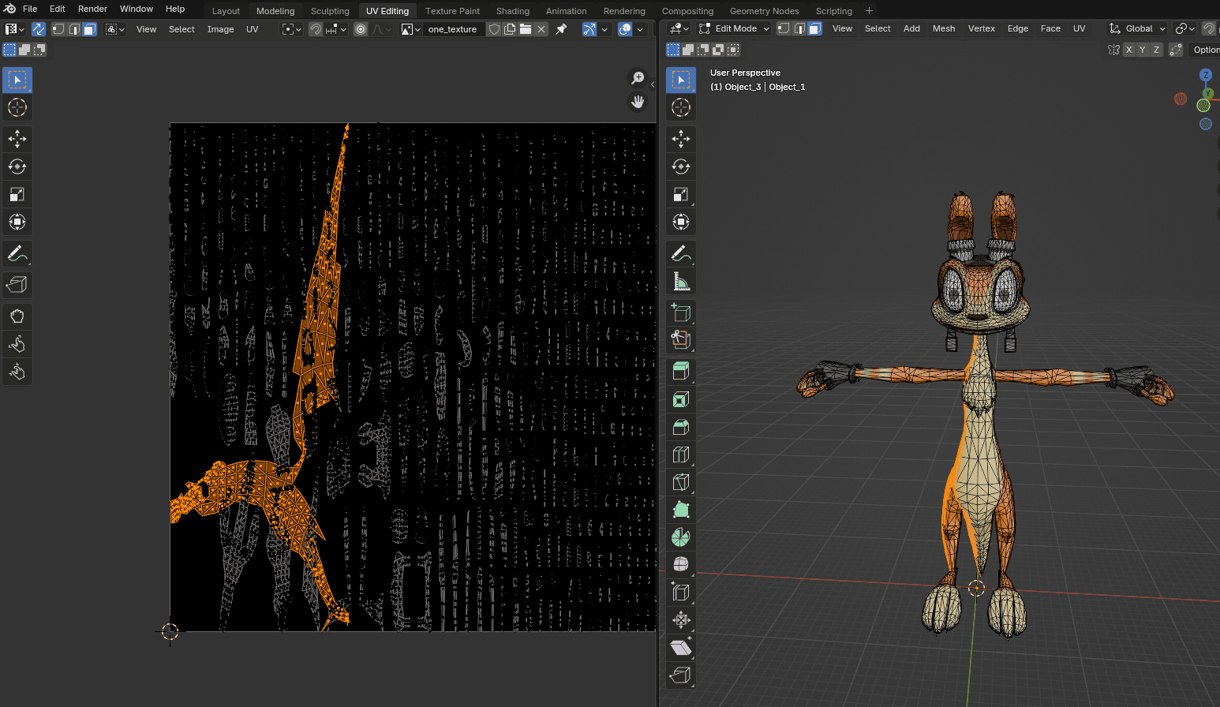Image resolution: width=1220 pixels, height=707 pixels.
Task: Choose the Rotate tool in the UV editor
Action: (x=17, y=166)
